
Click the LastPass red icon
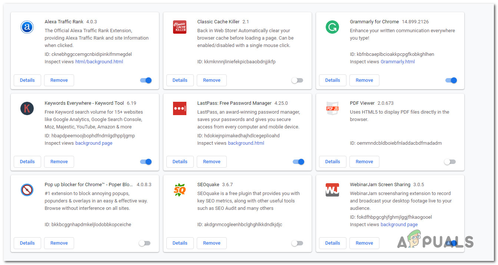coord(180,108)
